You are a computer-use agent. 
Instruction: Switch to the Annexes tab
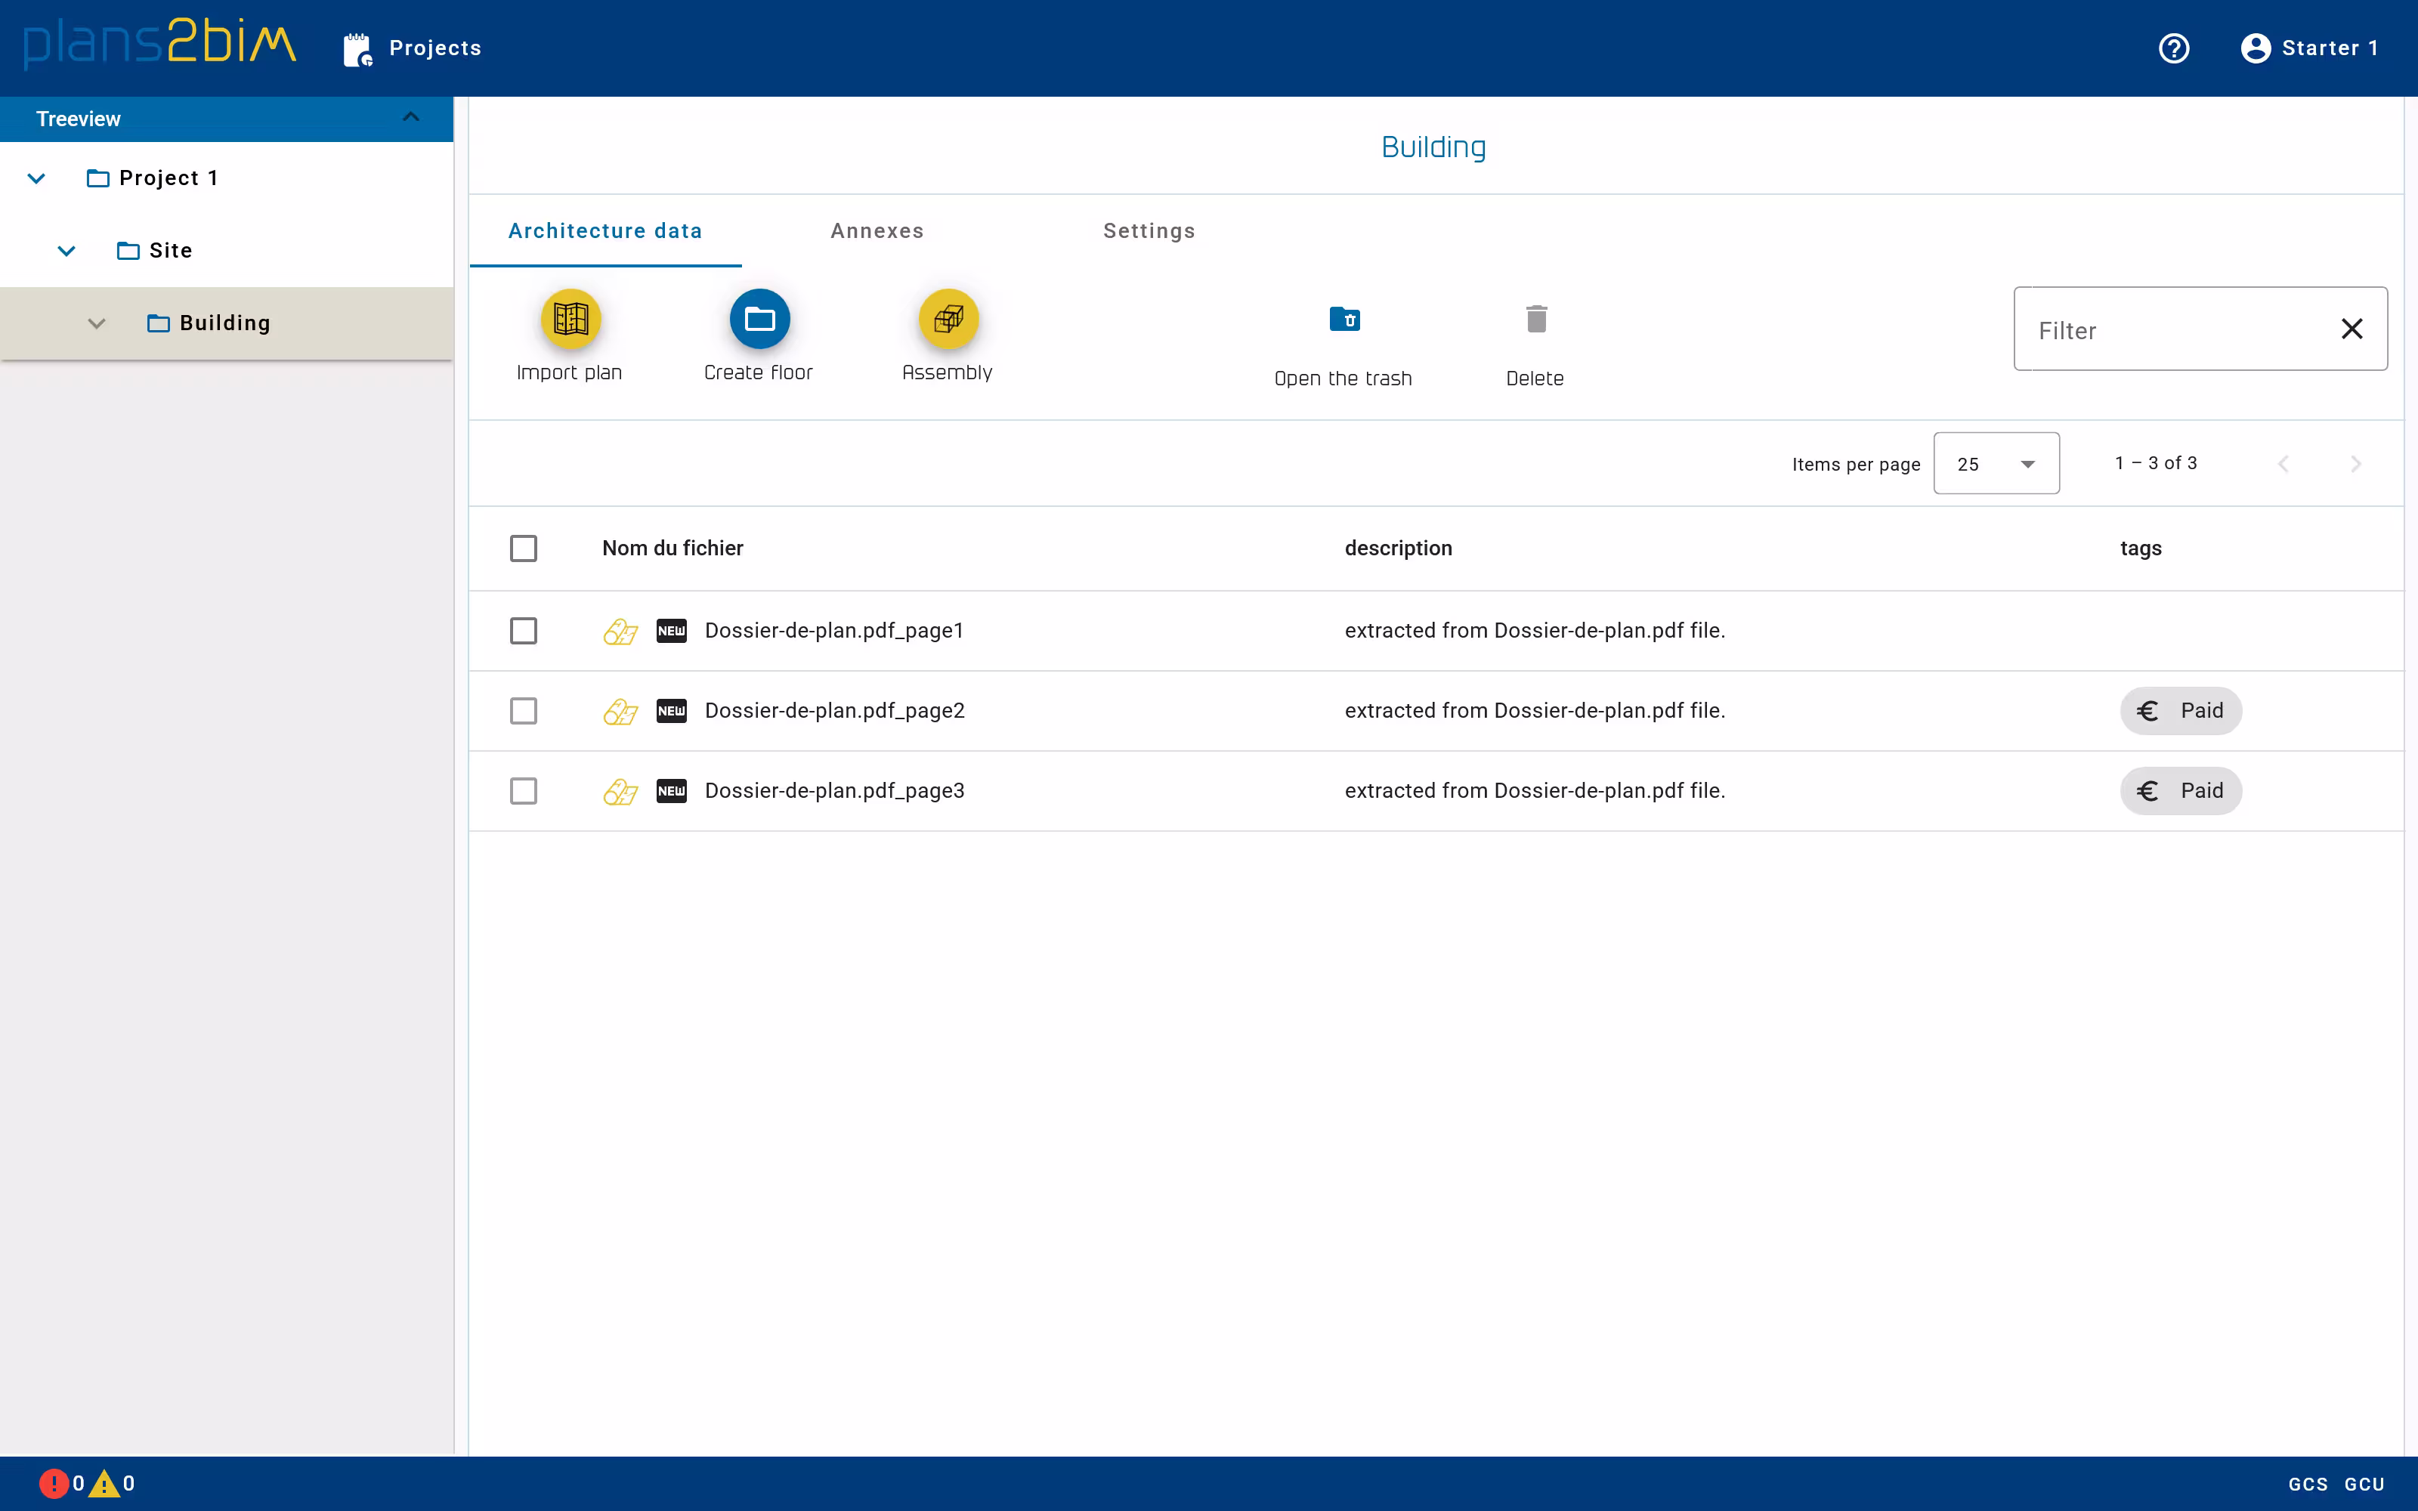click(x=877, y=231)
